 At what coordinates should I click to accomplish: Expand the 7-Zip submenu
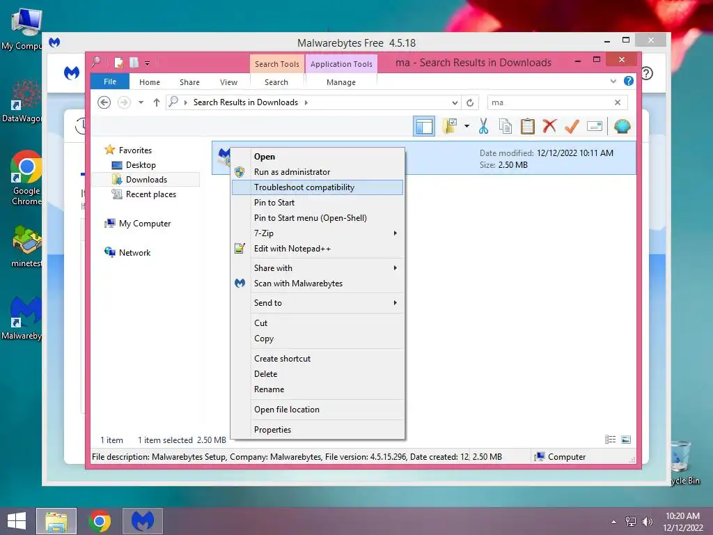[x=318, y=233]
